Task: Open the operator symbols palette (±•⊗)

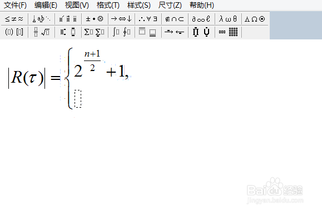Action: pos(95,19)
